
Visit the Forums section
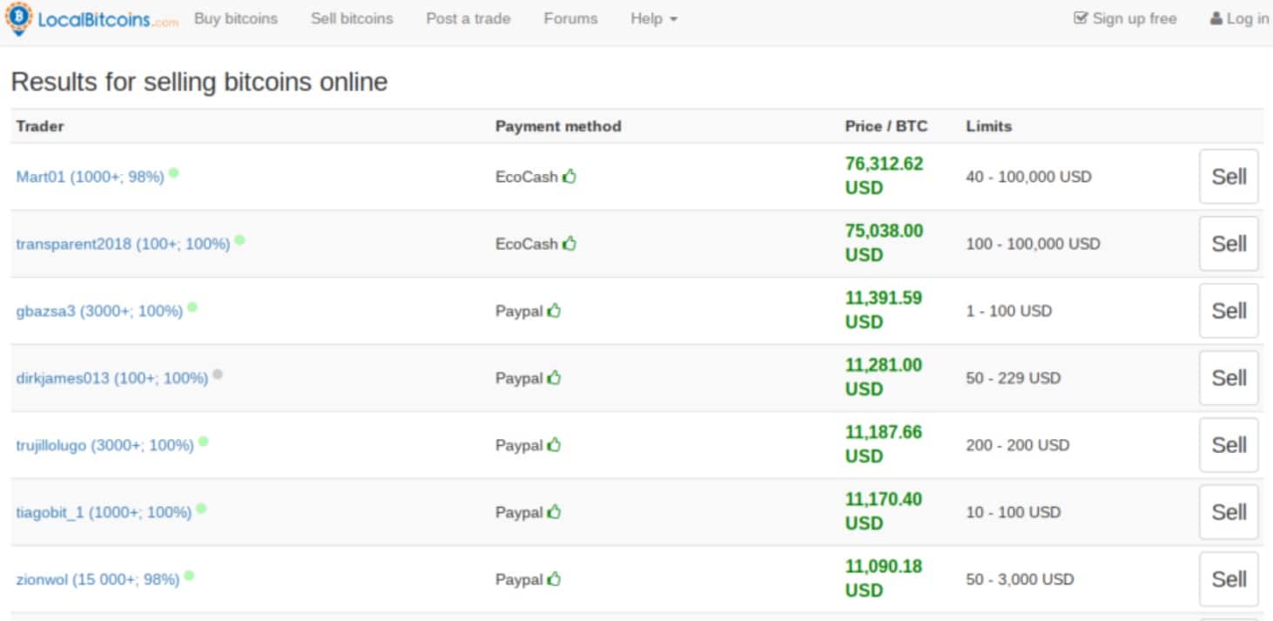(x=570, y=18)
